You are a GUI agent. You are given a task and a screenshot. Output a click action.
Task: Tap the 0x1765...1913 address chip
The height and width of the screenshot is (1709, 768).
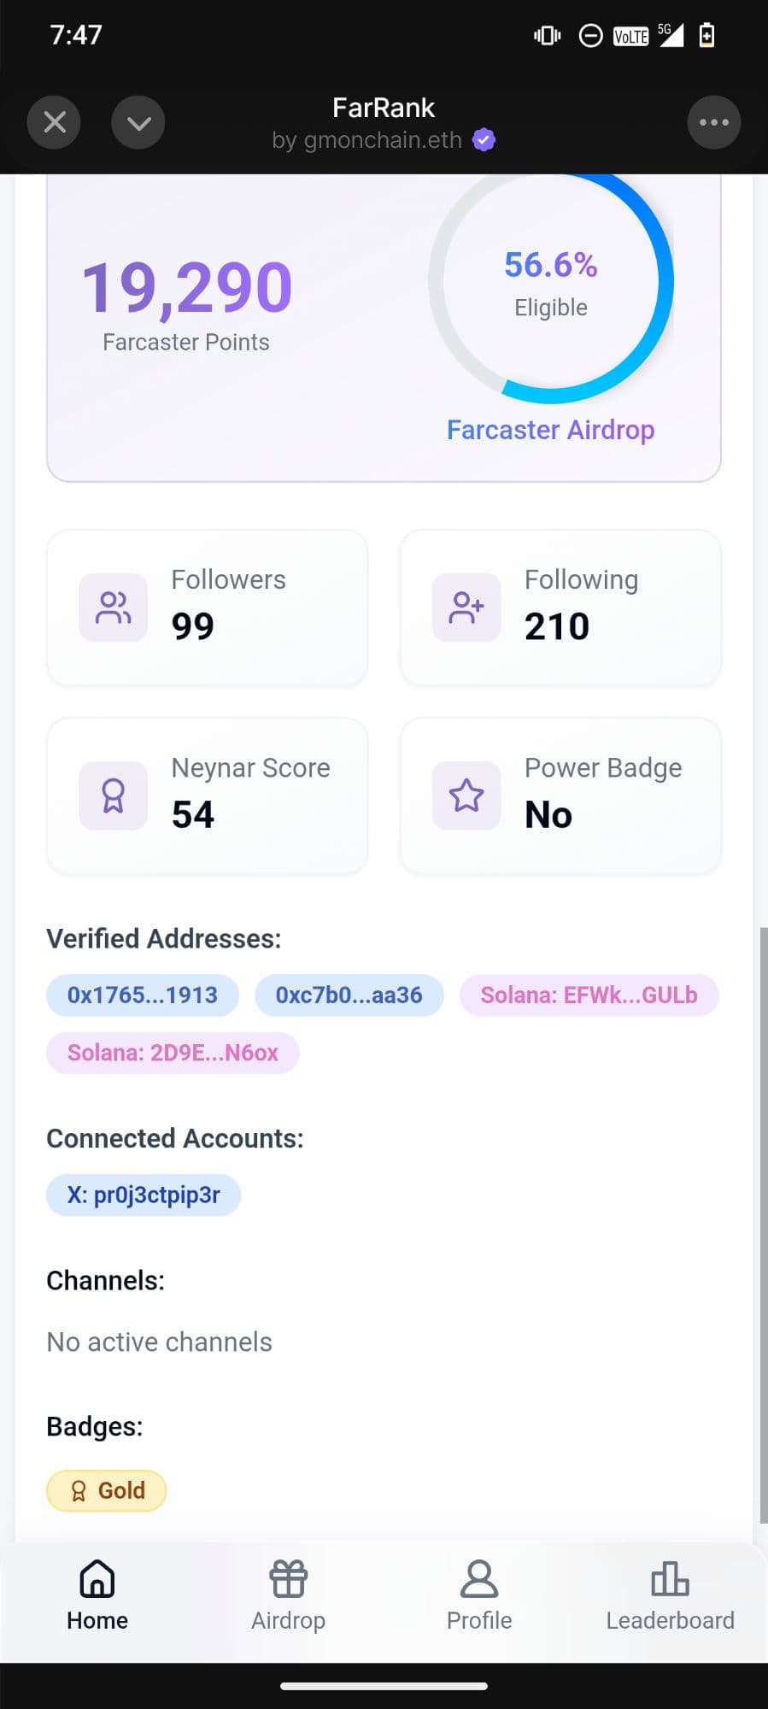coord(143,995)
